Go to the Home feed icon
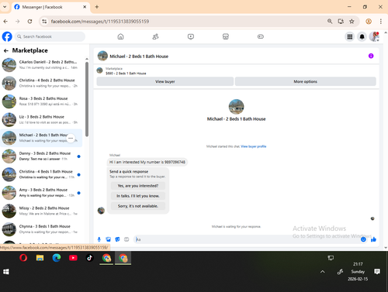The height and width of the screenshot is (292, 388). click(120, 36)
